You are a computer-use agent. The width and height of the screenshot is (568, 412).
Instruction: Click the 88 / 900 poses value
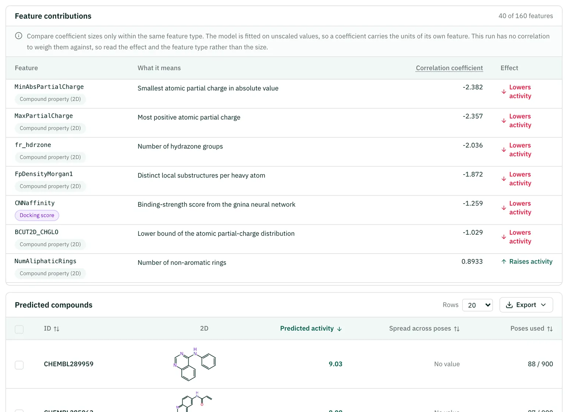(540, 364)
